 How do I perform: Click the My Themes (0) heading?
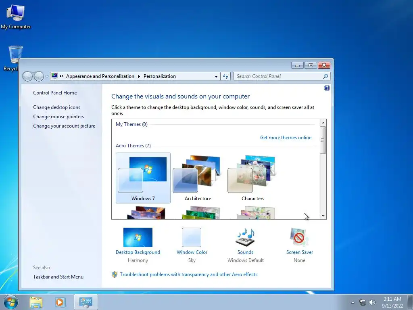click(132, 124)
